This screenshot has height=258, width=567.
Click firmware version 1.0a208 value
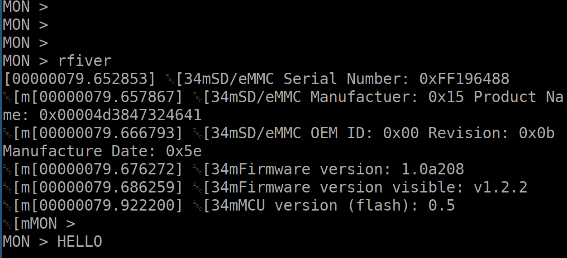point(433,169)
